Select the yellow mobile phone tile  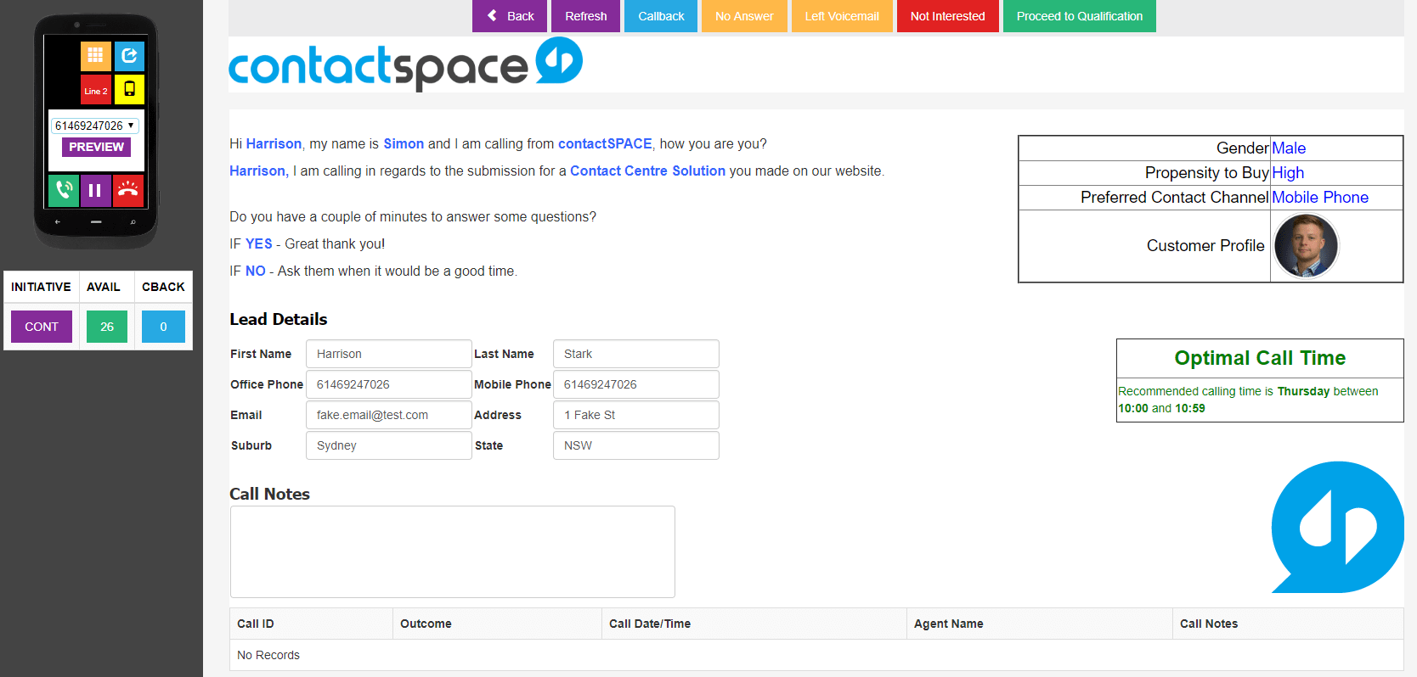pos(129,89)
